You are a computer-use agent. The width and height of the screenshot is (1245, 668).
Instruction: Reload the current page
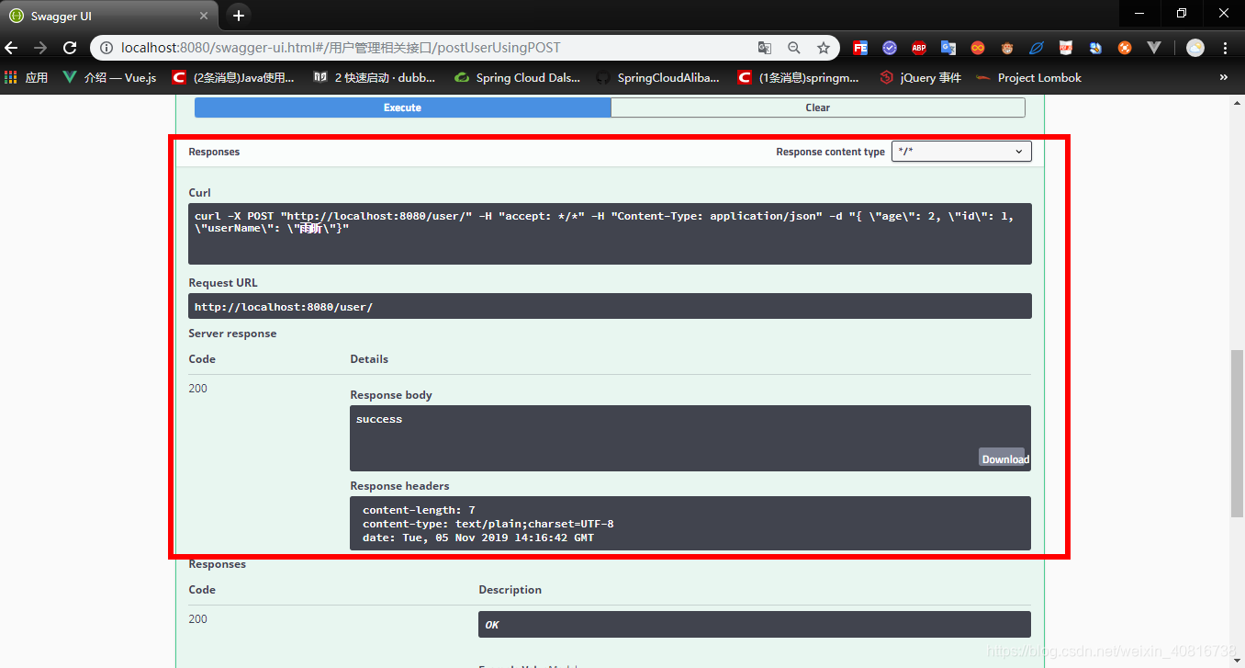coord(70,48)
